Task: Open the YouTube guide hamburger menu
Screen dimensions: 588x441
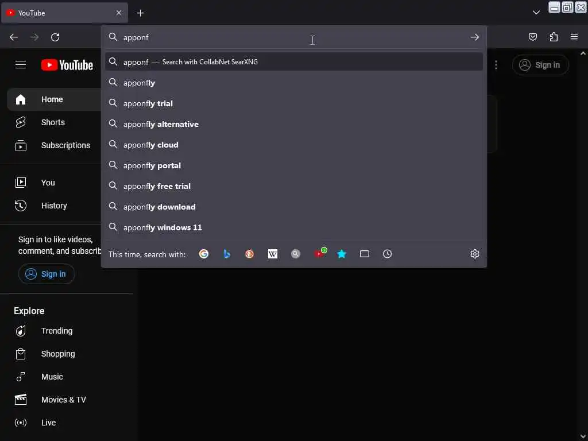Action: click(21, 65)
